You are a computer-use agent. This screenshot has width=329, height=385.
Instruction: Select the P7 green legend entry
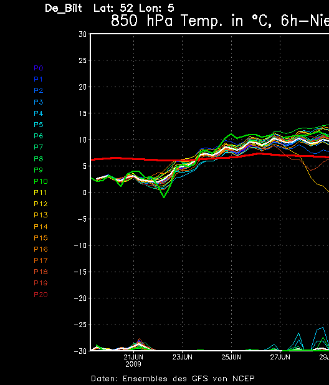39,147
